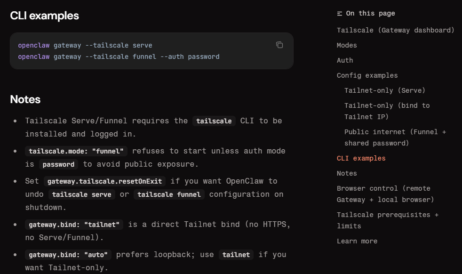Open Tailnet-only (bind to Tailnet IP) link
The width and height of the screenshot is (462, 274).
pyautogui.click(x=387, y=111)
